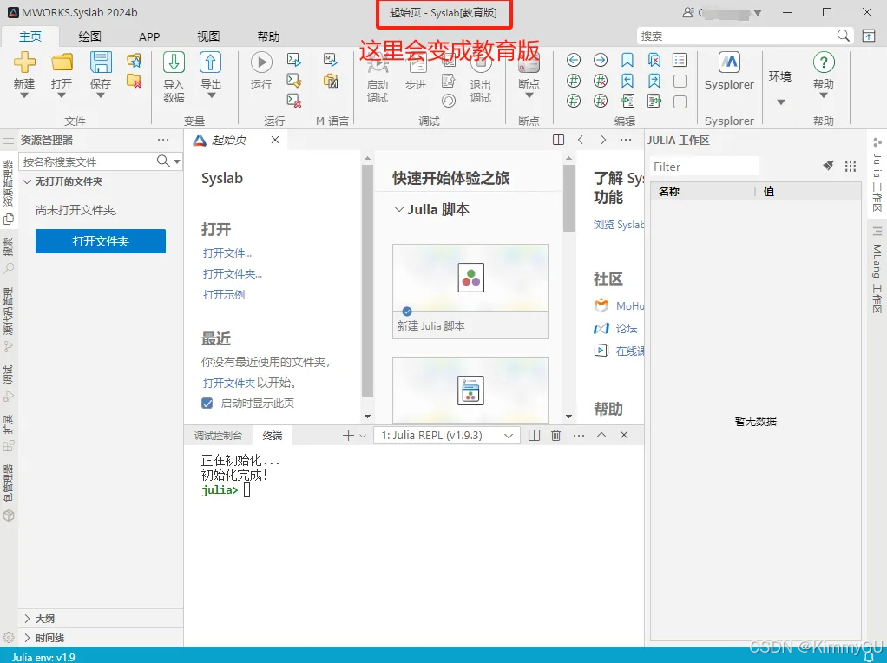This screenshot has width=887, height=663.
Task: Clear Julia workspace with the broom icon
Action: [828, 166]
